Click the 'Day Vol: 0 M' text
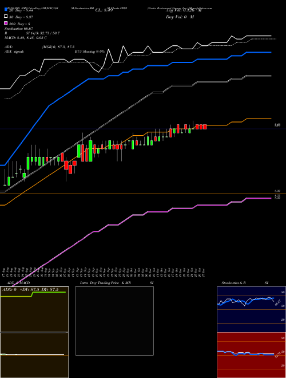286x378 pixels. (180, 17)
